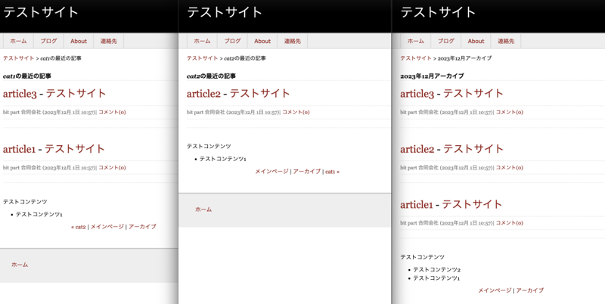The width and height of the screenshot is (605, 304).
Task: Open the article2 title on the cat2 page
Action: (x=238, y=94)
